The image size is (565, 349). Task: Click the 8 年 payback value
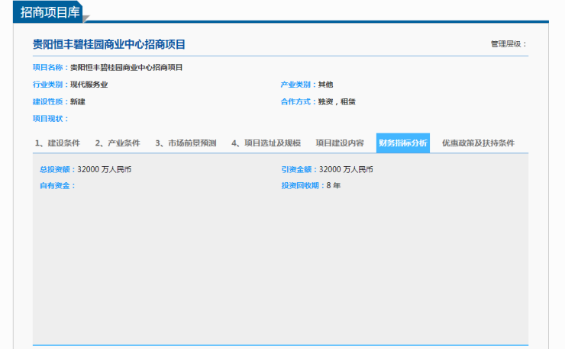[334, 186]
